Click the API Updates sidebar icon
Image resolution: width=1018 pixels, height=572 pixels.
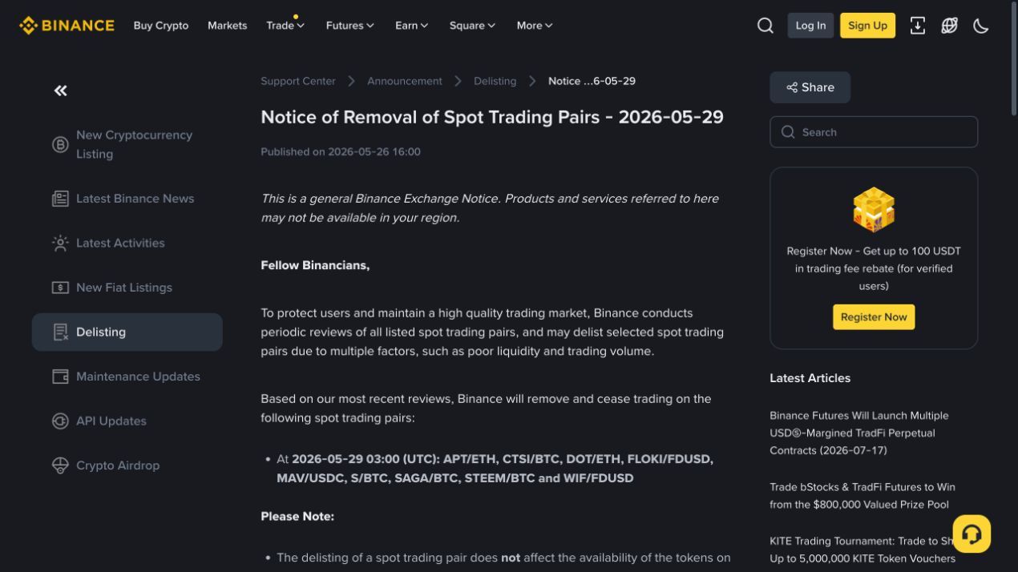[60, 421]
